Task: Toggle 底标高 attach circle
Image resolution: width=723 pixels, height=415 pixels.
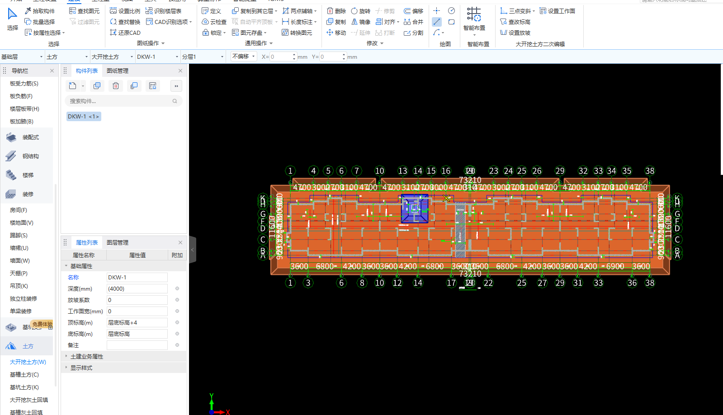Action: click(x=177, y=334)
